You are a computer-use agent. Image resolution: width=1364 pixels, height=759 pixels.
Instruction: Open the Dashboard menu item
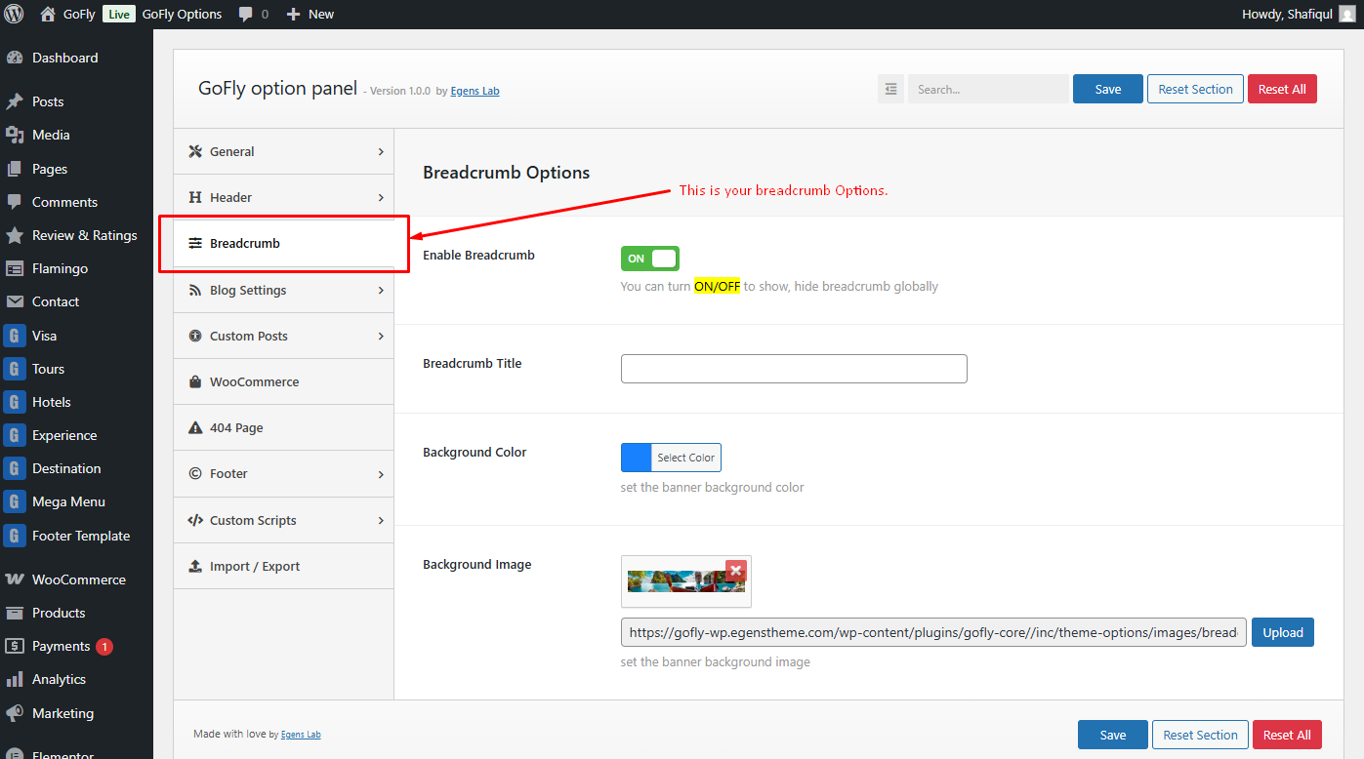pos(76,59)
